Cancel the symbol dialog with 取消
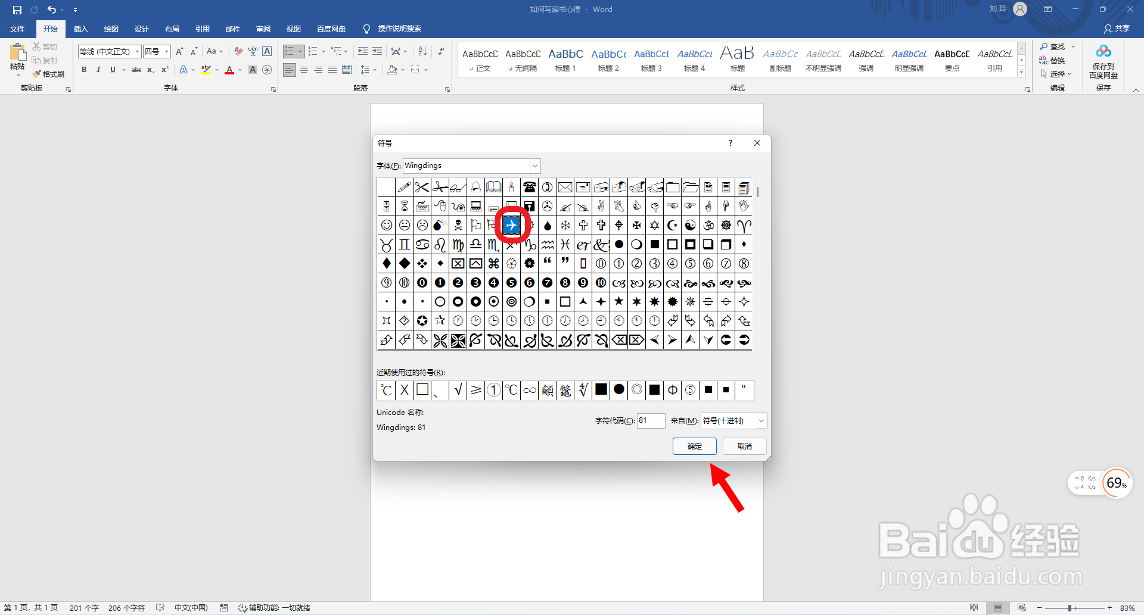1144x615 pixels. click(744, 446)
